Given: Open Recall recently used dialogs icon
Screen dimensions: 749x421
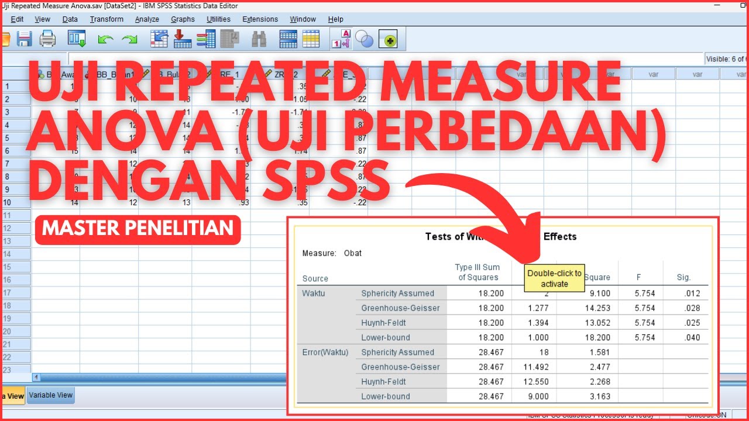Looking at the screenshot, I should coord(77,39).
